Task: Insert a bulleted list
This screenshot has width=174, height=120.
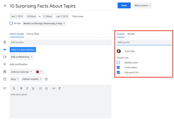Action: coord(46,89)
